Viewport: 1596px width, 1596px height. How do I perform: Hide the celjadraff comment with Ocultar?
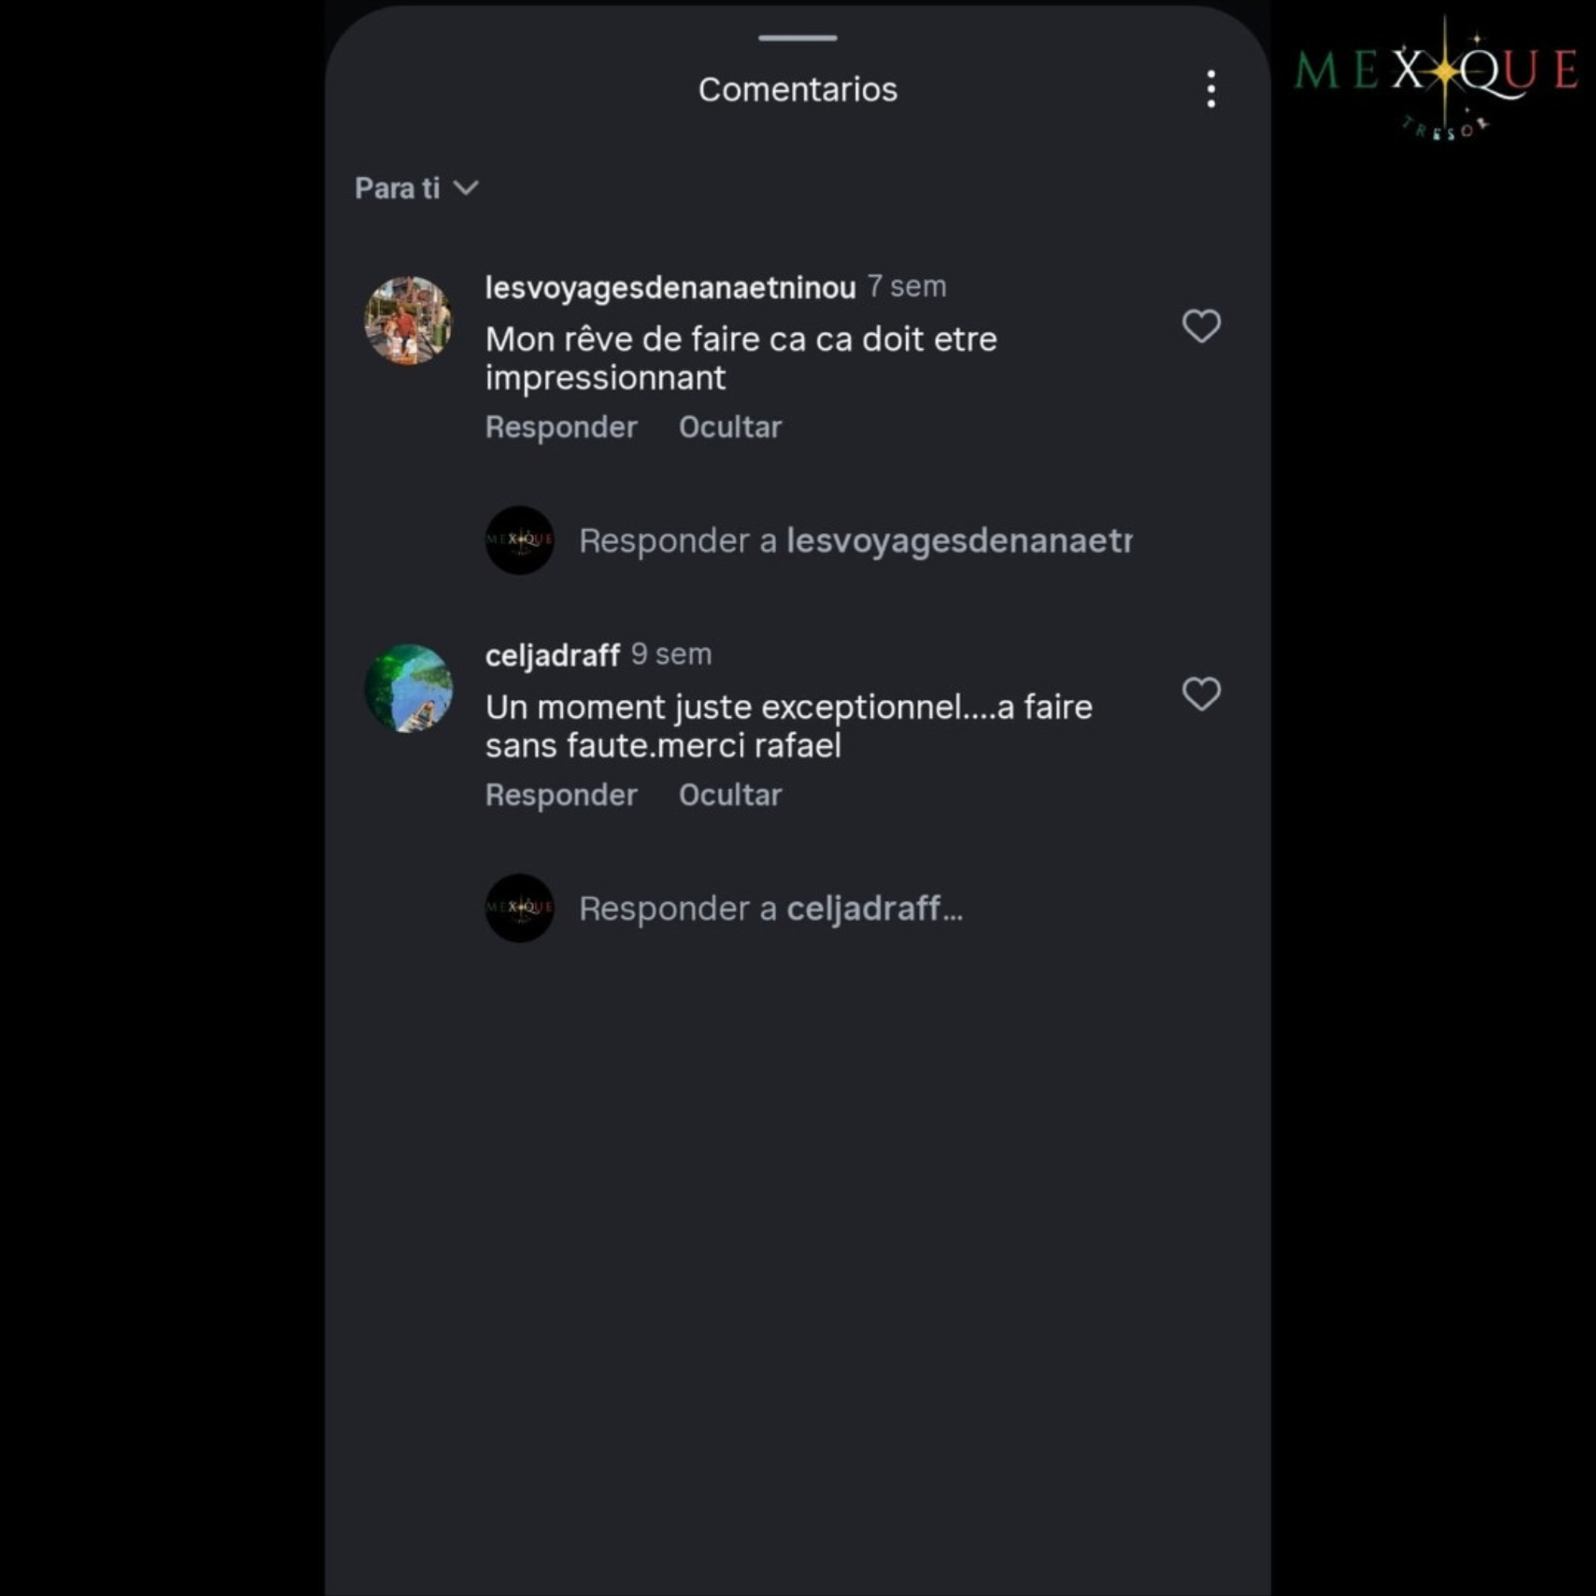(x=730, y=795)
